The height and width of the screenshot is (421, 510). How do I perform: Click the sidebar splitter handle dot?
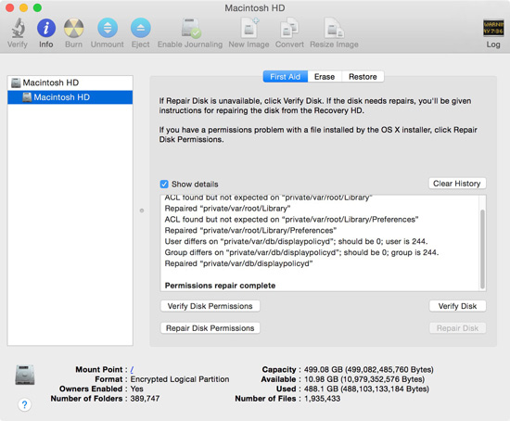[x=142, y=210]
